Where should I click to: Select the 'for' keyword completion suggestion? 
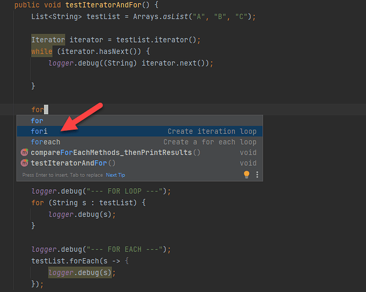coord(139,121)
